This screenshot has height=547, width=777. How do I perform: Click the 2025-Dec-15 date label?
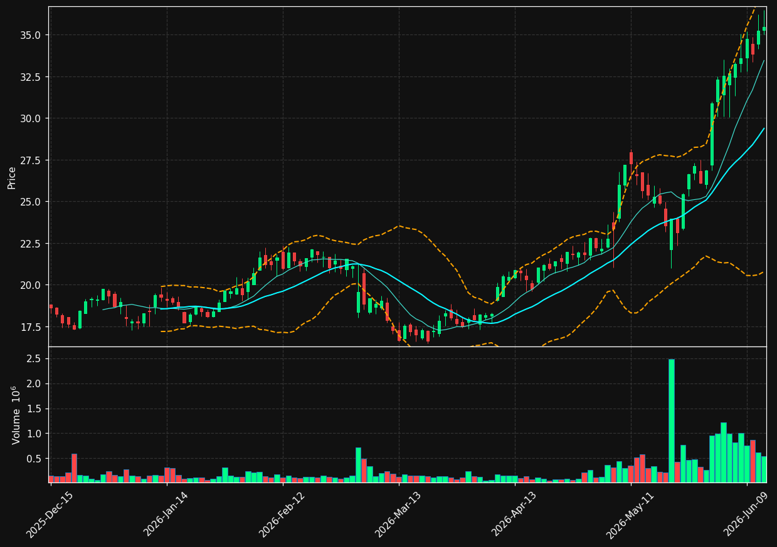pyautogui.click(x=50, y=514)
